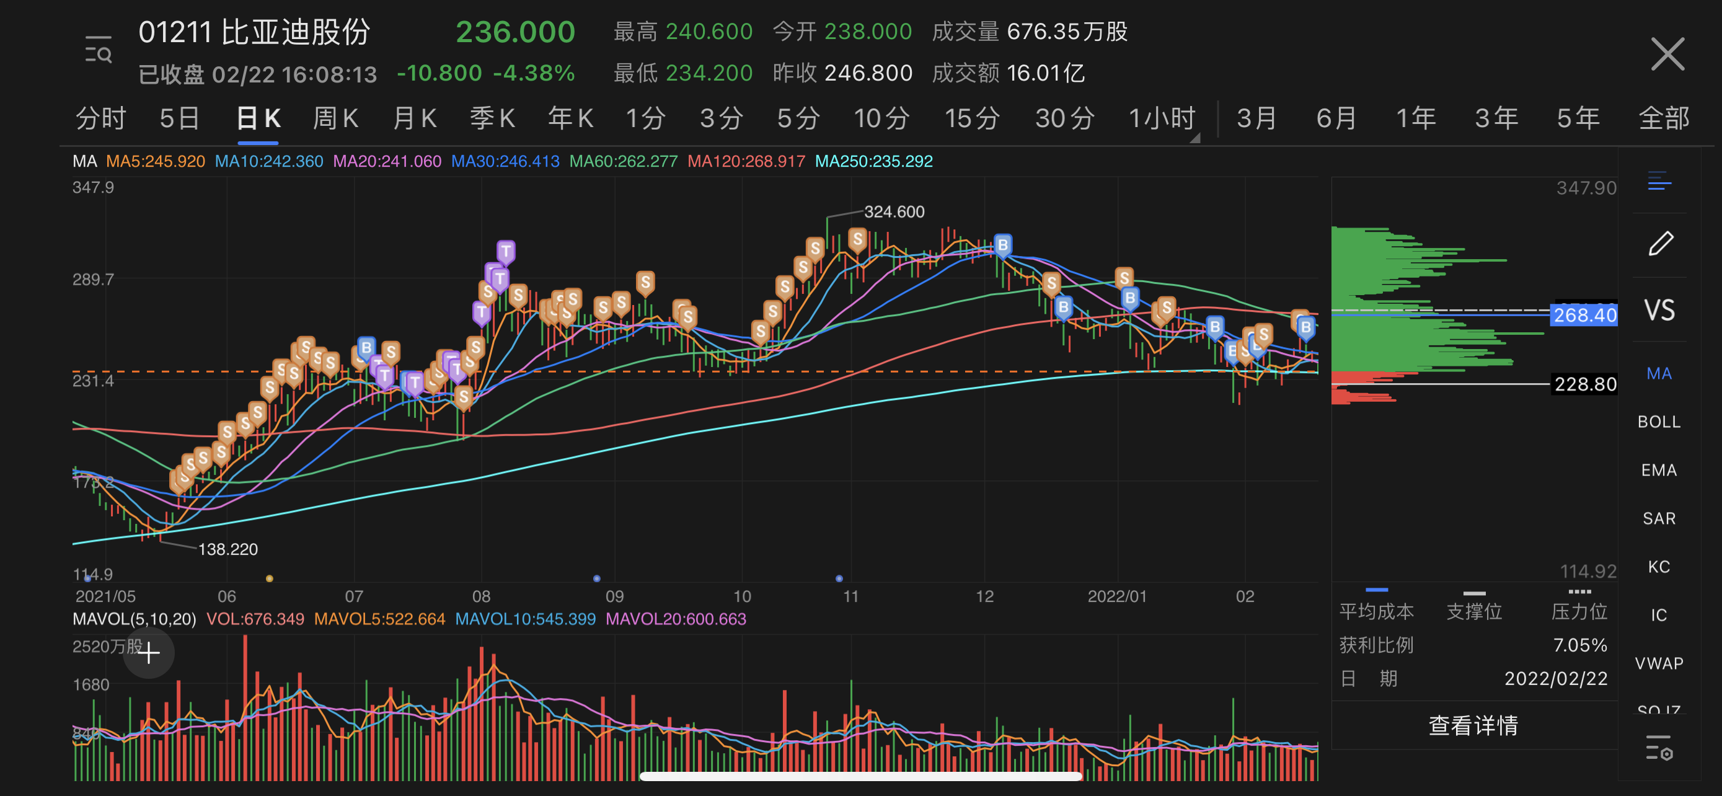The height and width of the screenshot is (796, 1722).
Task: Select the pencil drawing tool
Action: (x=1660, y=244)
